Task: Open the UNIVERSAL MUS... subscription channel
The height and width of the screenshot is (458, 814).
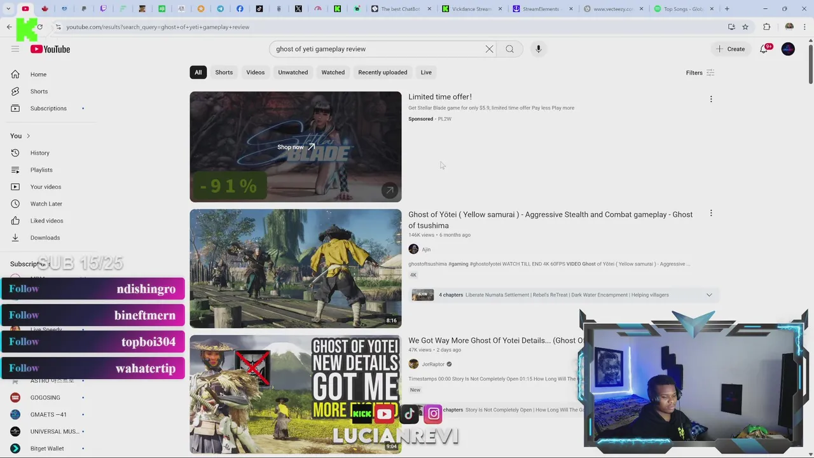Action: tap(55, 431)
